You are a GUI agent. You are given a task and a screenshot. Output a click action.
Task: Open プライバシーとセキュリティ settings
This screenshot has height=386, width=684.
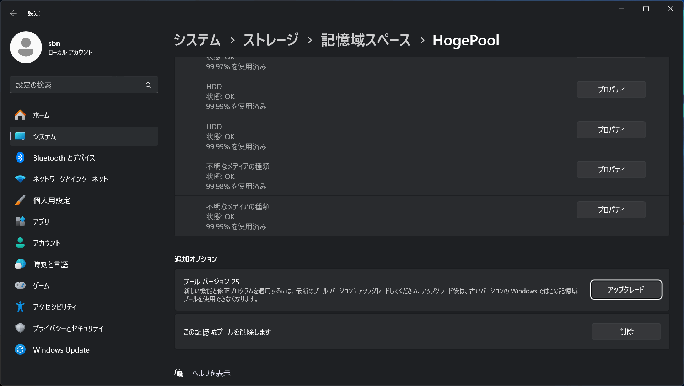coord(68,328)
